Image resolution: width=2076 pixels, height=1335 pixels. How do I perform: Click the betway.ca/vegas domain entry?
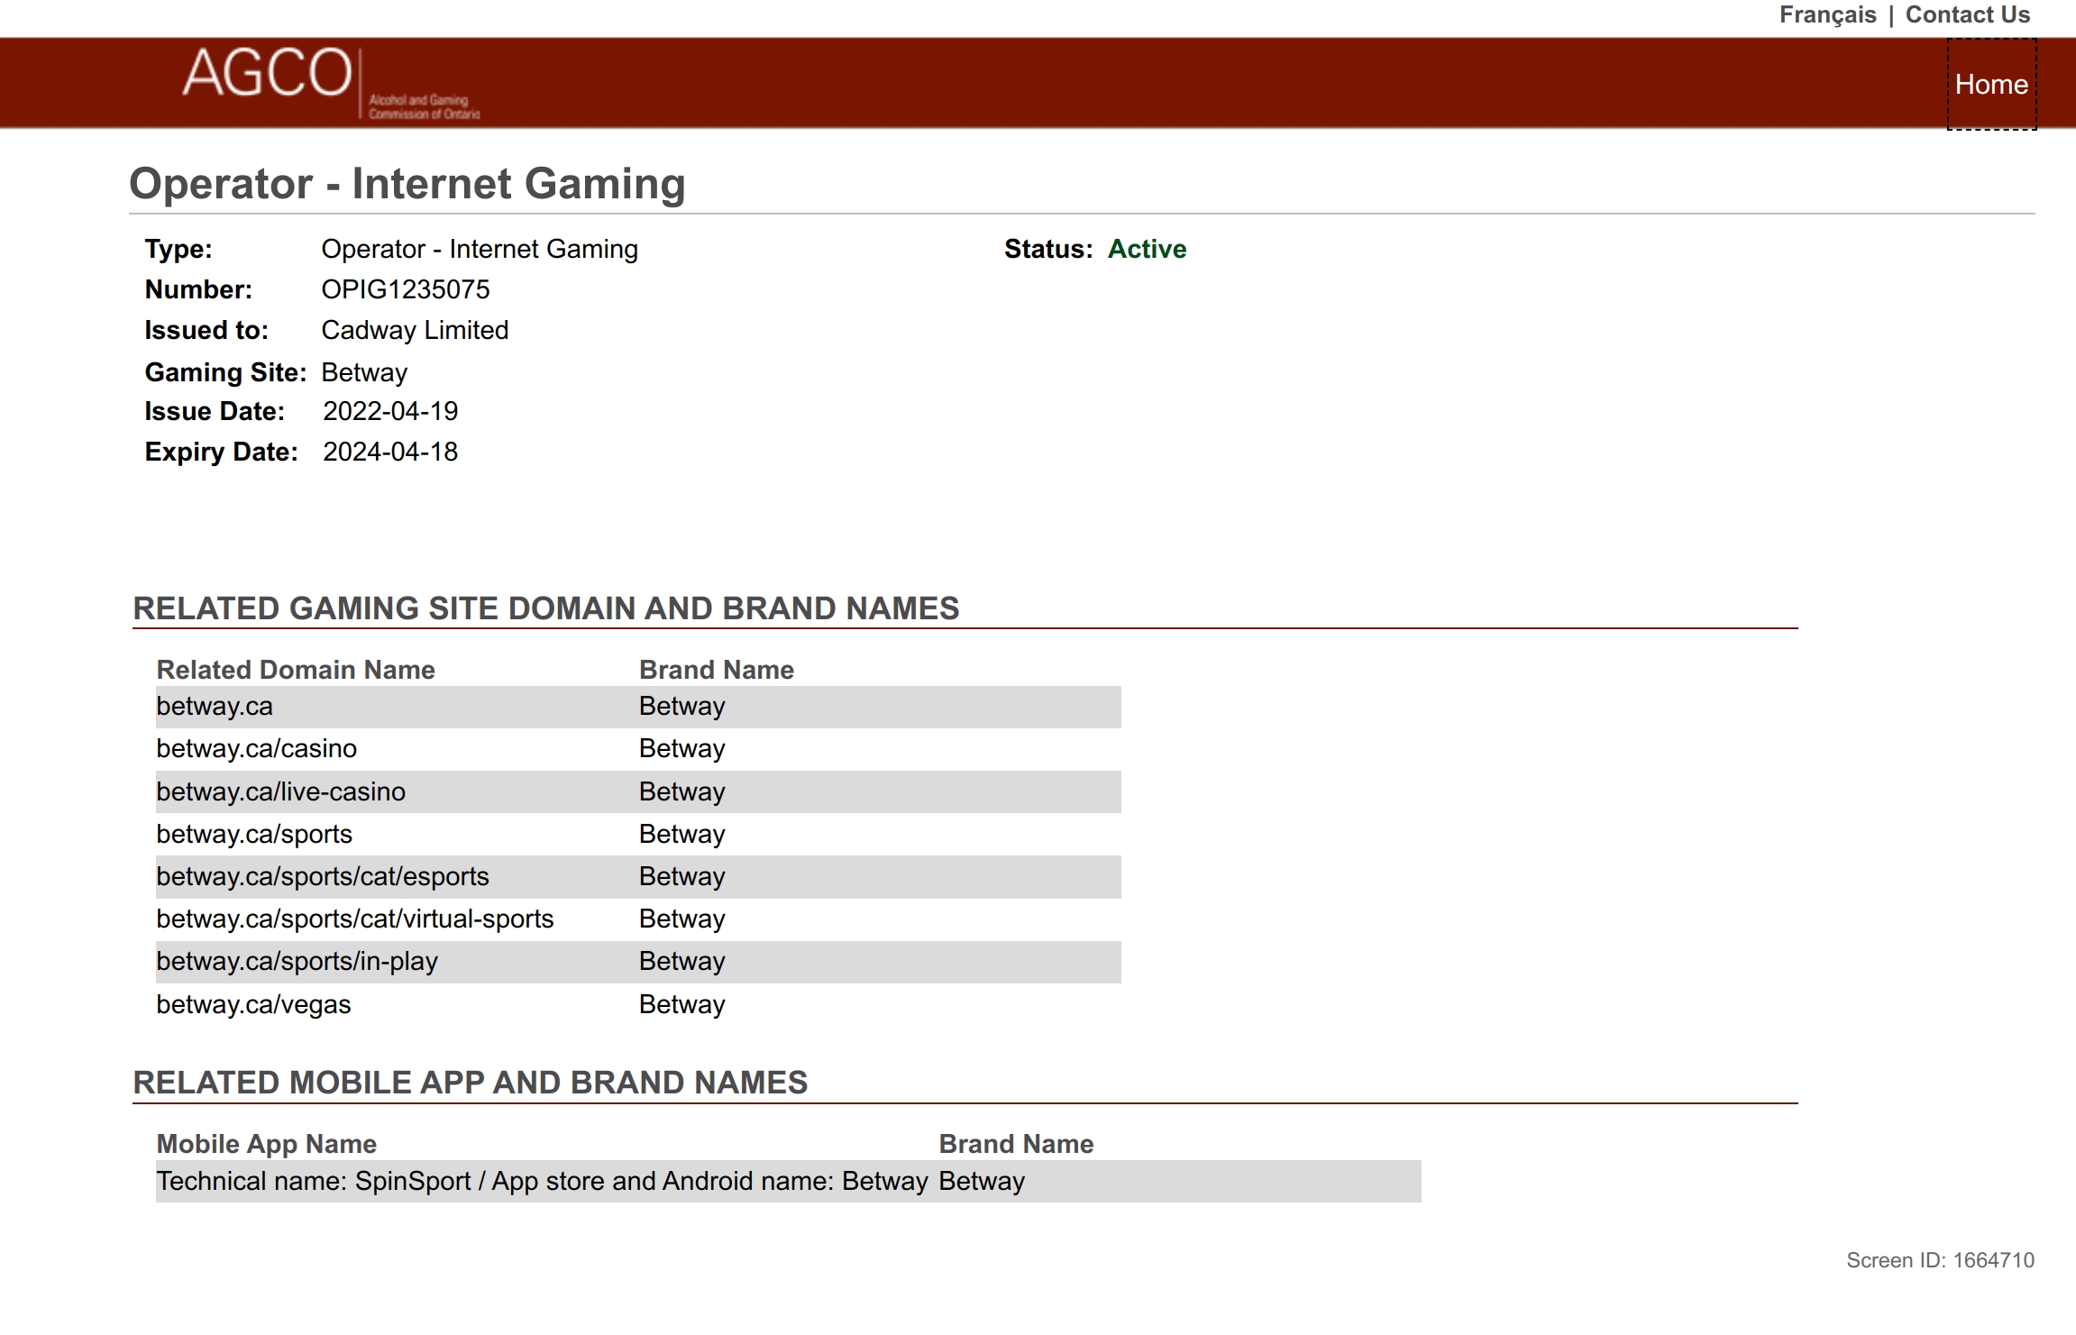pos(253,1005)
